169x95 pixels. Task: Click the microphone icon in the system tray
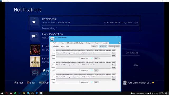150,93
